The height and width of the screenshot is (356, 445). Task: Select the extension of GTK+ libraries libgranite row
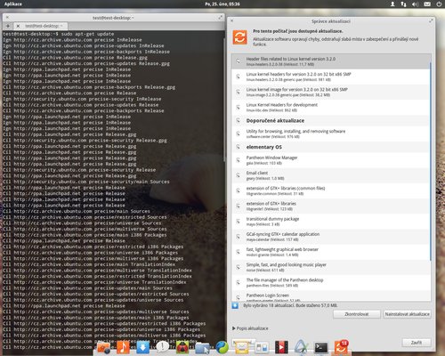pos(331,206)
